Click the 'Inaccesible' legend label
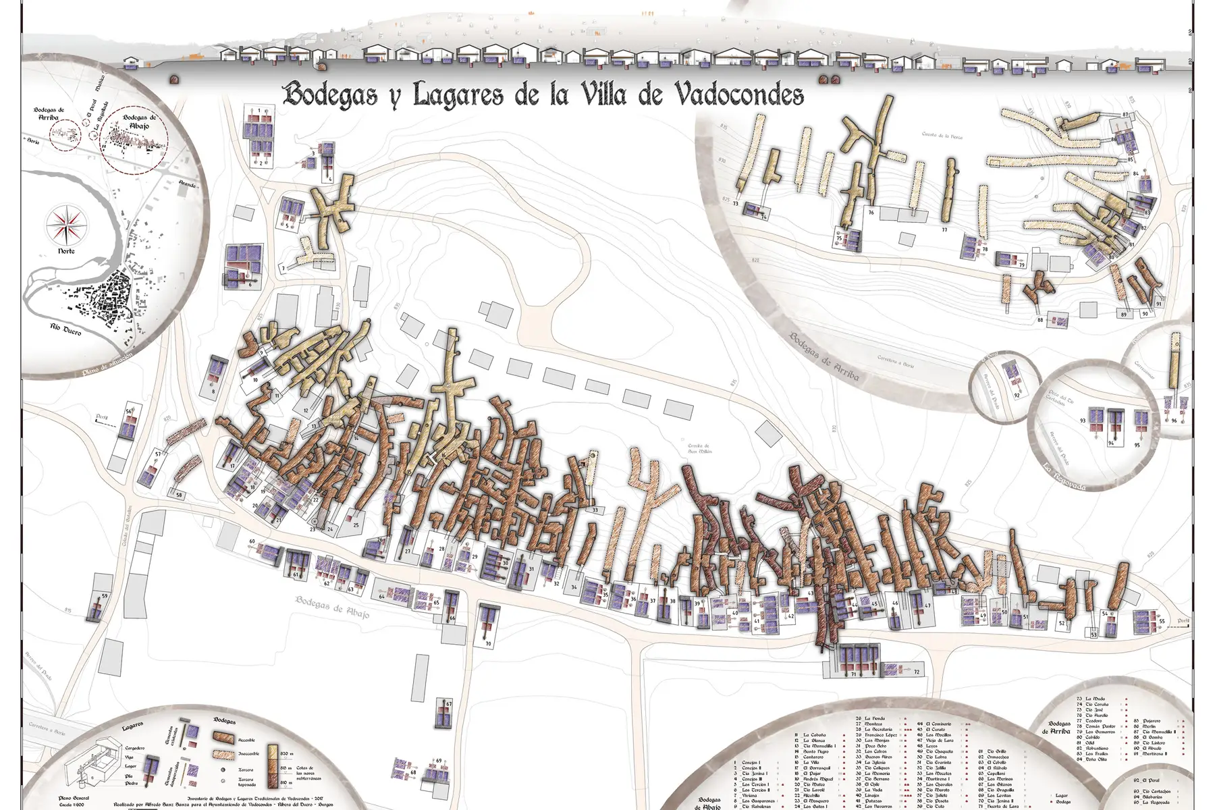The image size is (1215, 810). coord(247,755)
